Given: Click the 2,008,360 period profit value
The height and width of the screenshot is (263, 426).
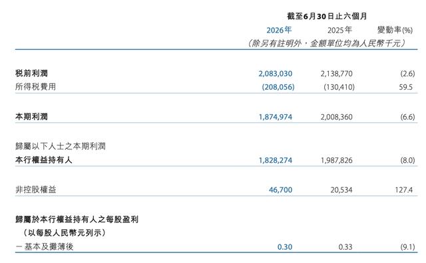Looking at the screenshot, I should tap(336, 117).
